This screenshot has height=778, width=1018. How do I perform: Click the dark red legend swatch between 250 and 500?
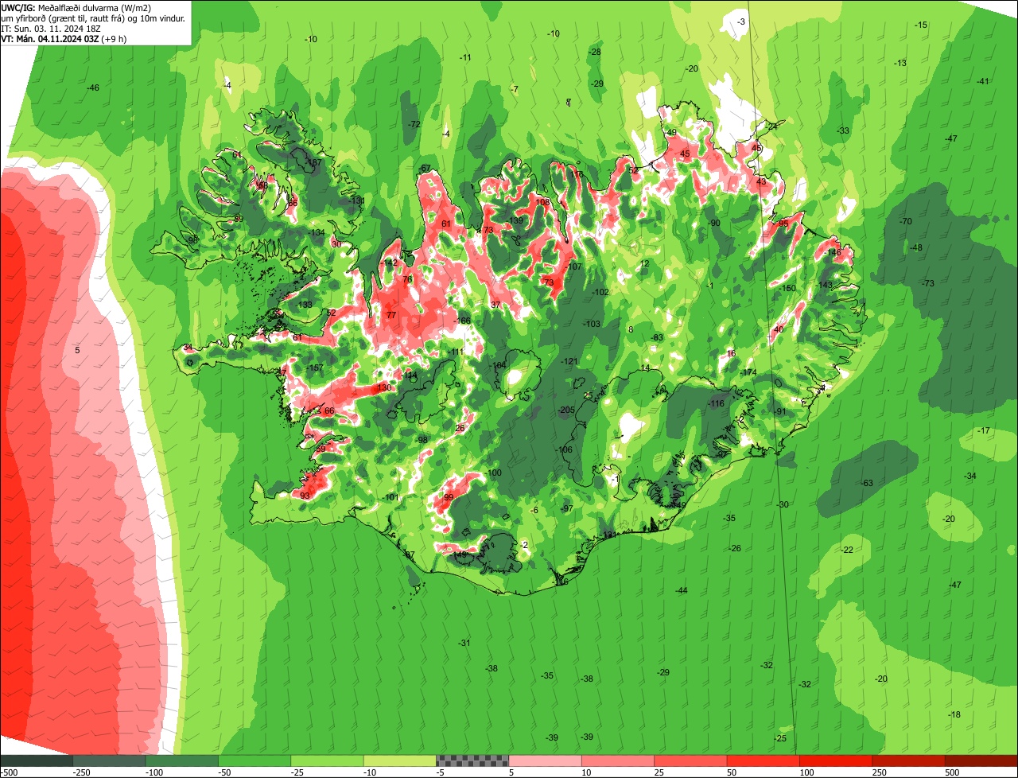pyautogui.click(x=909, y=760)
